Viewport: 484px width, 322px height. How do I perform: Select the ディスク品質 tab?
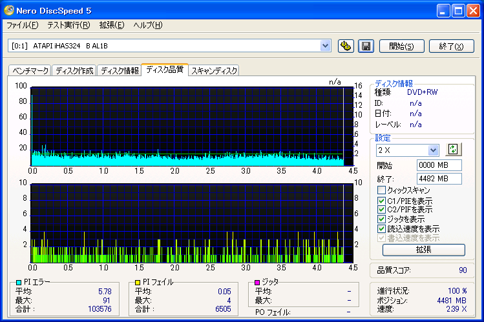[x=165, y=70]
